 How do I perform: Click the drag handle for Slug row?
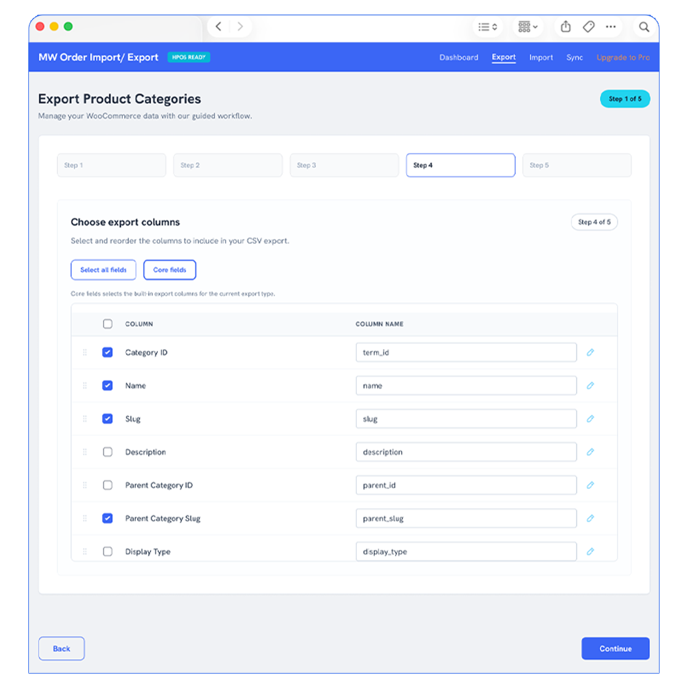[85, 418]
